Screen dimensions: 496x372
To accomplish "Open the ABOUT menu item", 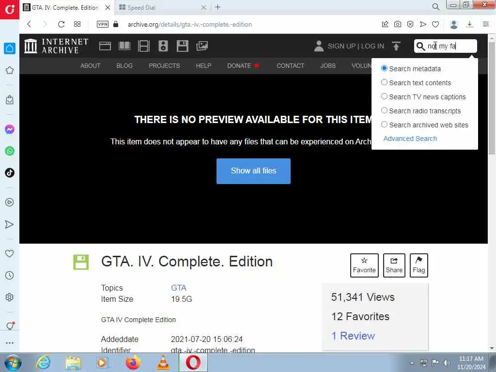I will pos(91,66).
